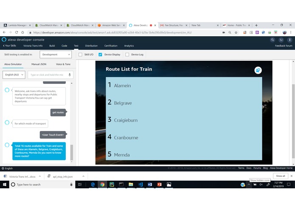The width and height of the screenshot is (295, 210).
Task: Open the Forums footer link
Action: point(257,168)
